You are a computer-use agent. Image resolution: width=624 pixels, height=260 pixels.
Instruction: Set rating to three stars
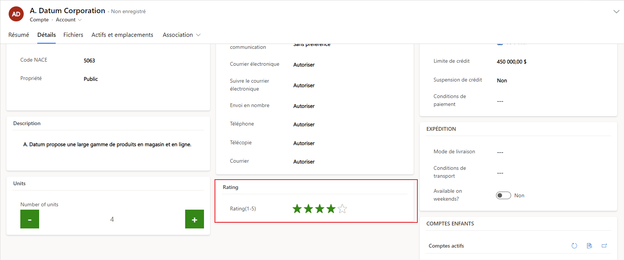(x=320, y=209)
